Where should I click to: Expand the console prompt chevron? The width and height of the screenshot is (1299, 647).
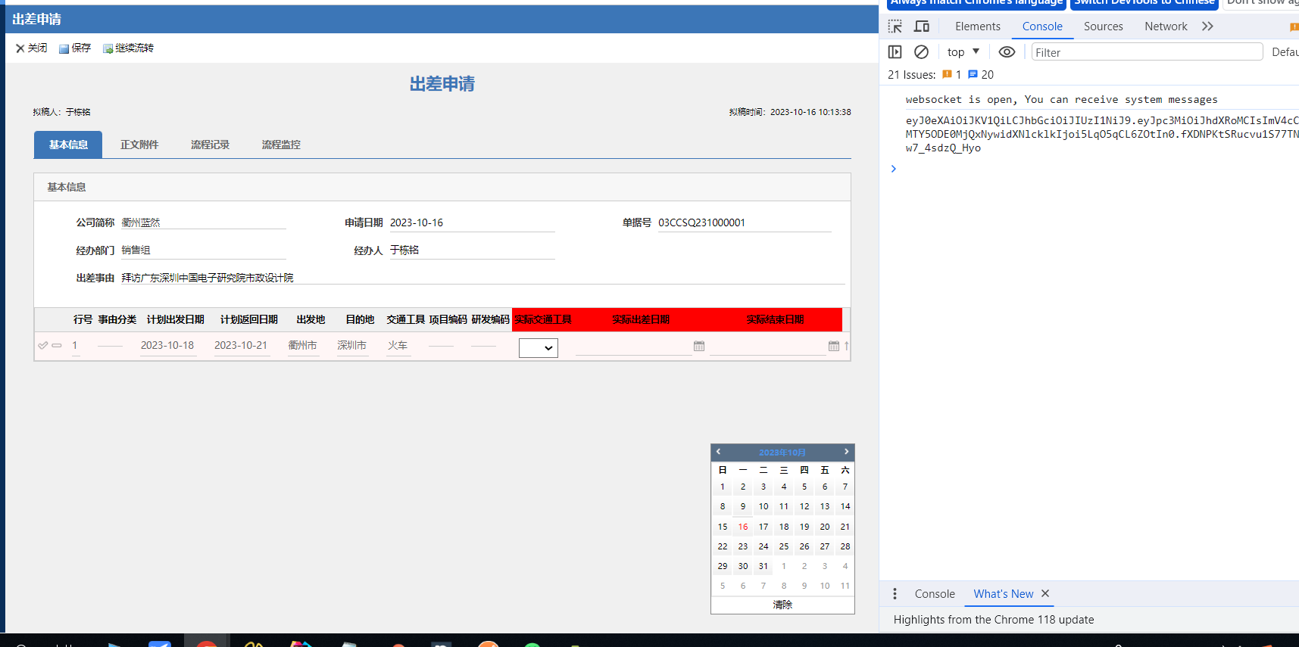coord(894,169)
